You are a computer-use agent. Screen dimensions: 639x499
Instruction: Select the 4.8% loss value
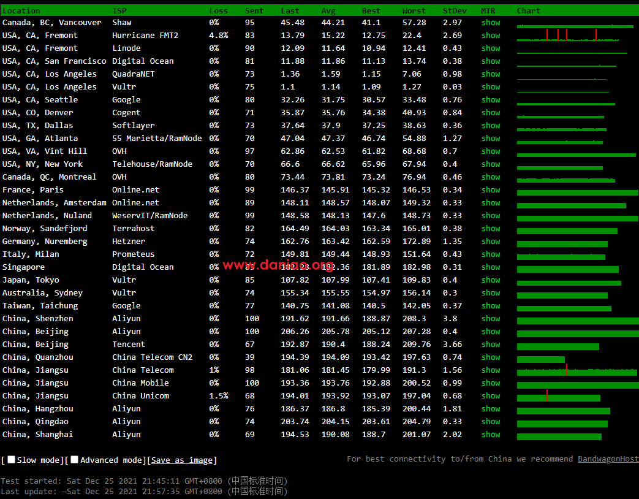(x=219, y=36)
